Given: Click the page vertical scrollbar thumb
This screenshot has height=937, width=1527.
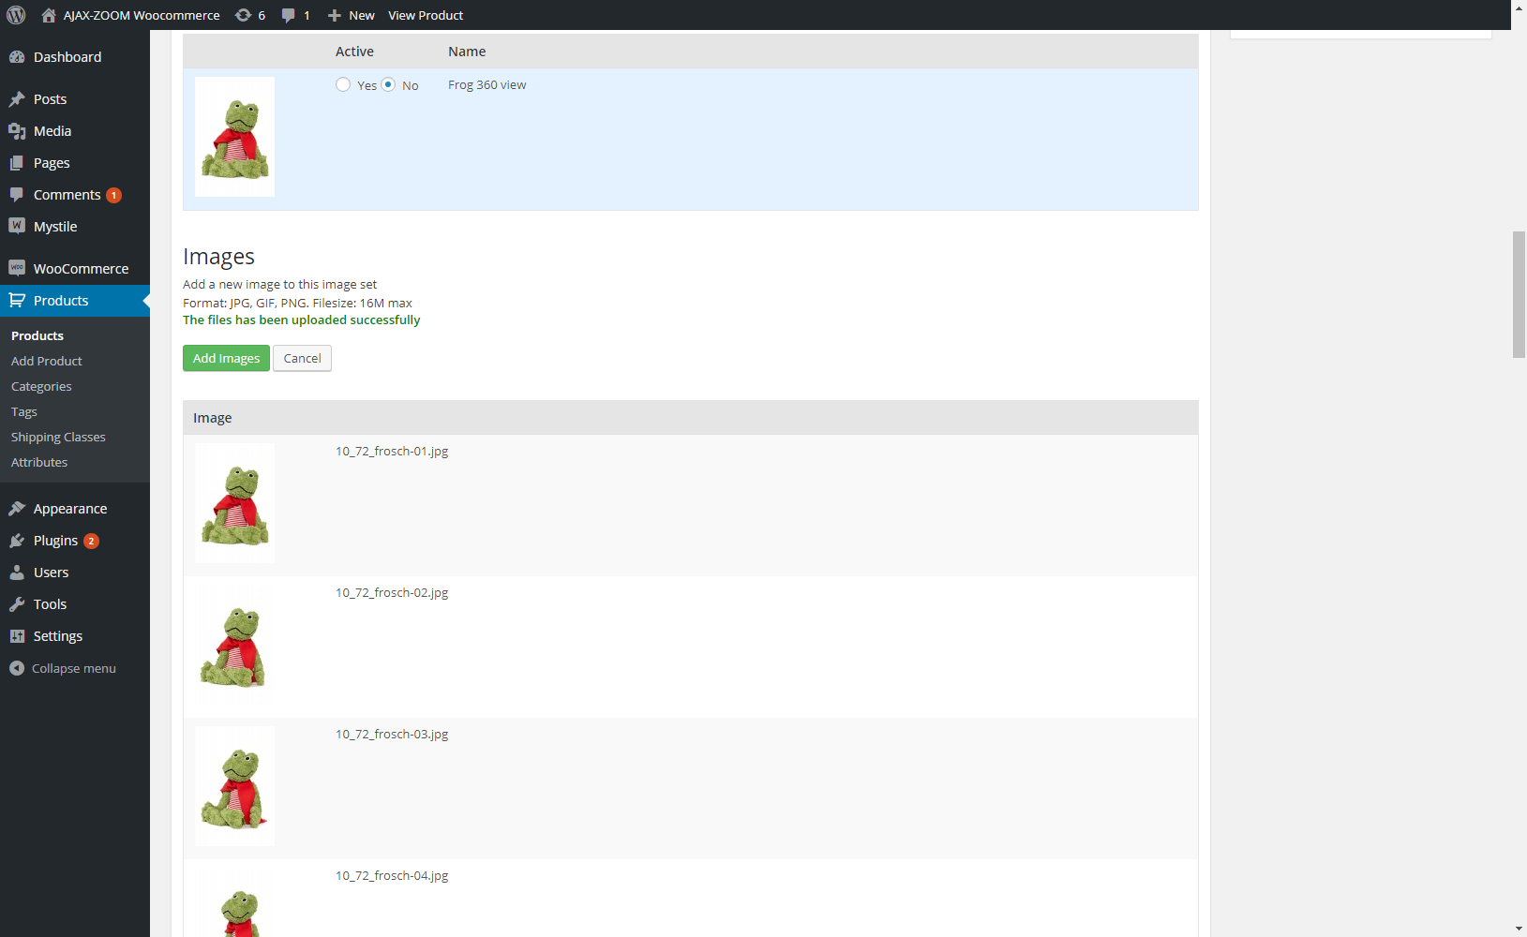Looking at the screenshot, I should pos(1519,294).
